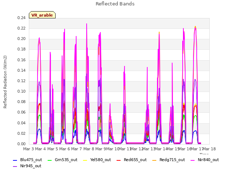Toggle the Nir945_out legend entry
Viewport: 231px width, 173px height.
click(27, 166)
